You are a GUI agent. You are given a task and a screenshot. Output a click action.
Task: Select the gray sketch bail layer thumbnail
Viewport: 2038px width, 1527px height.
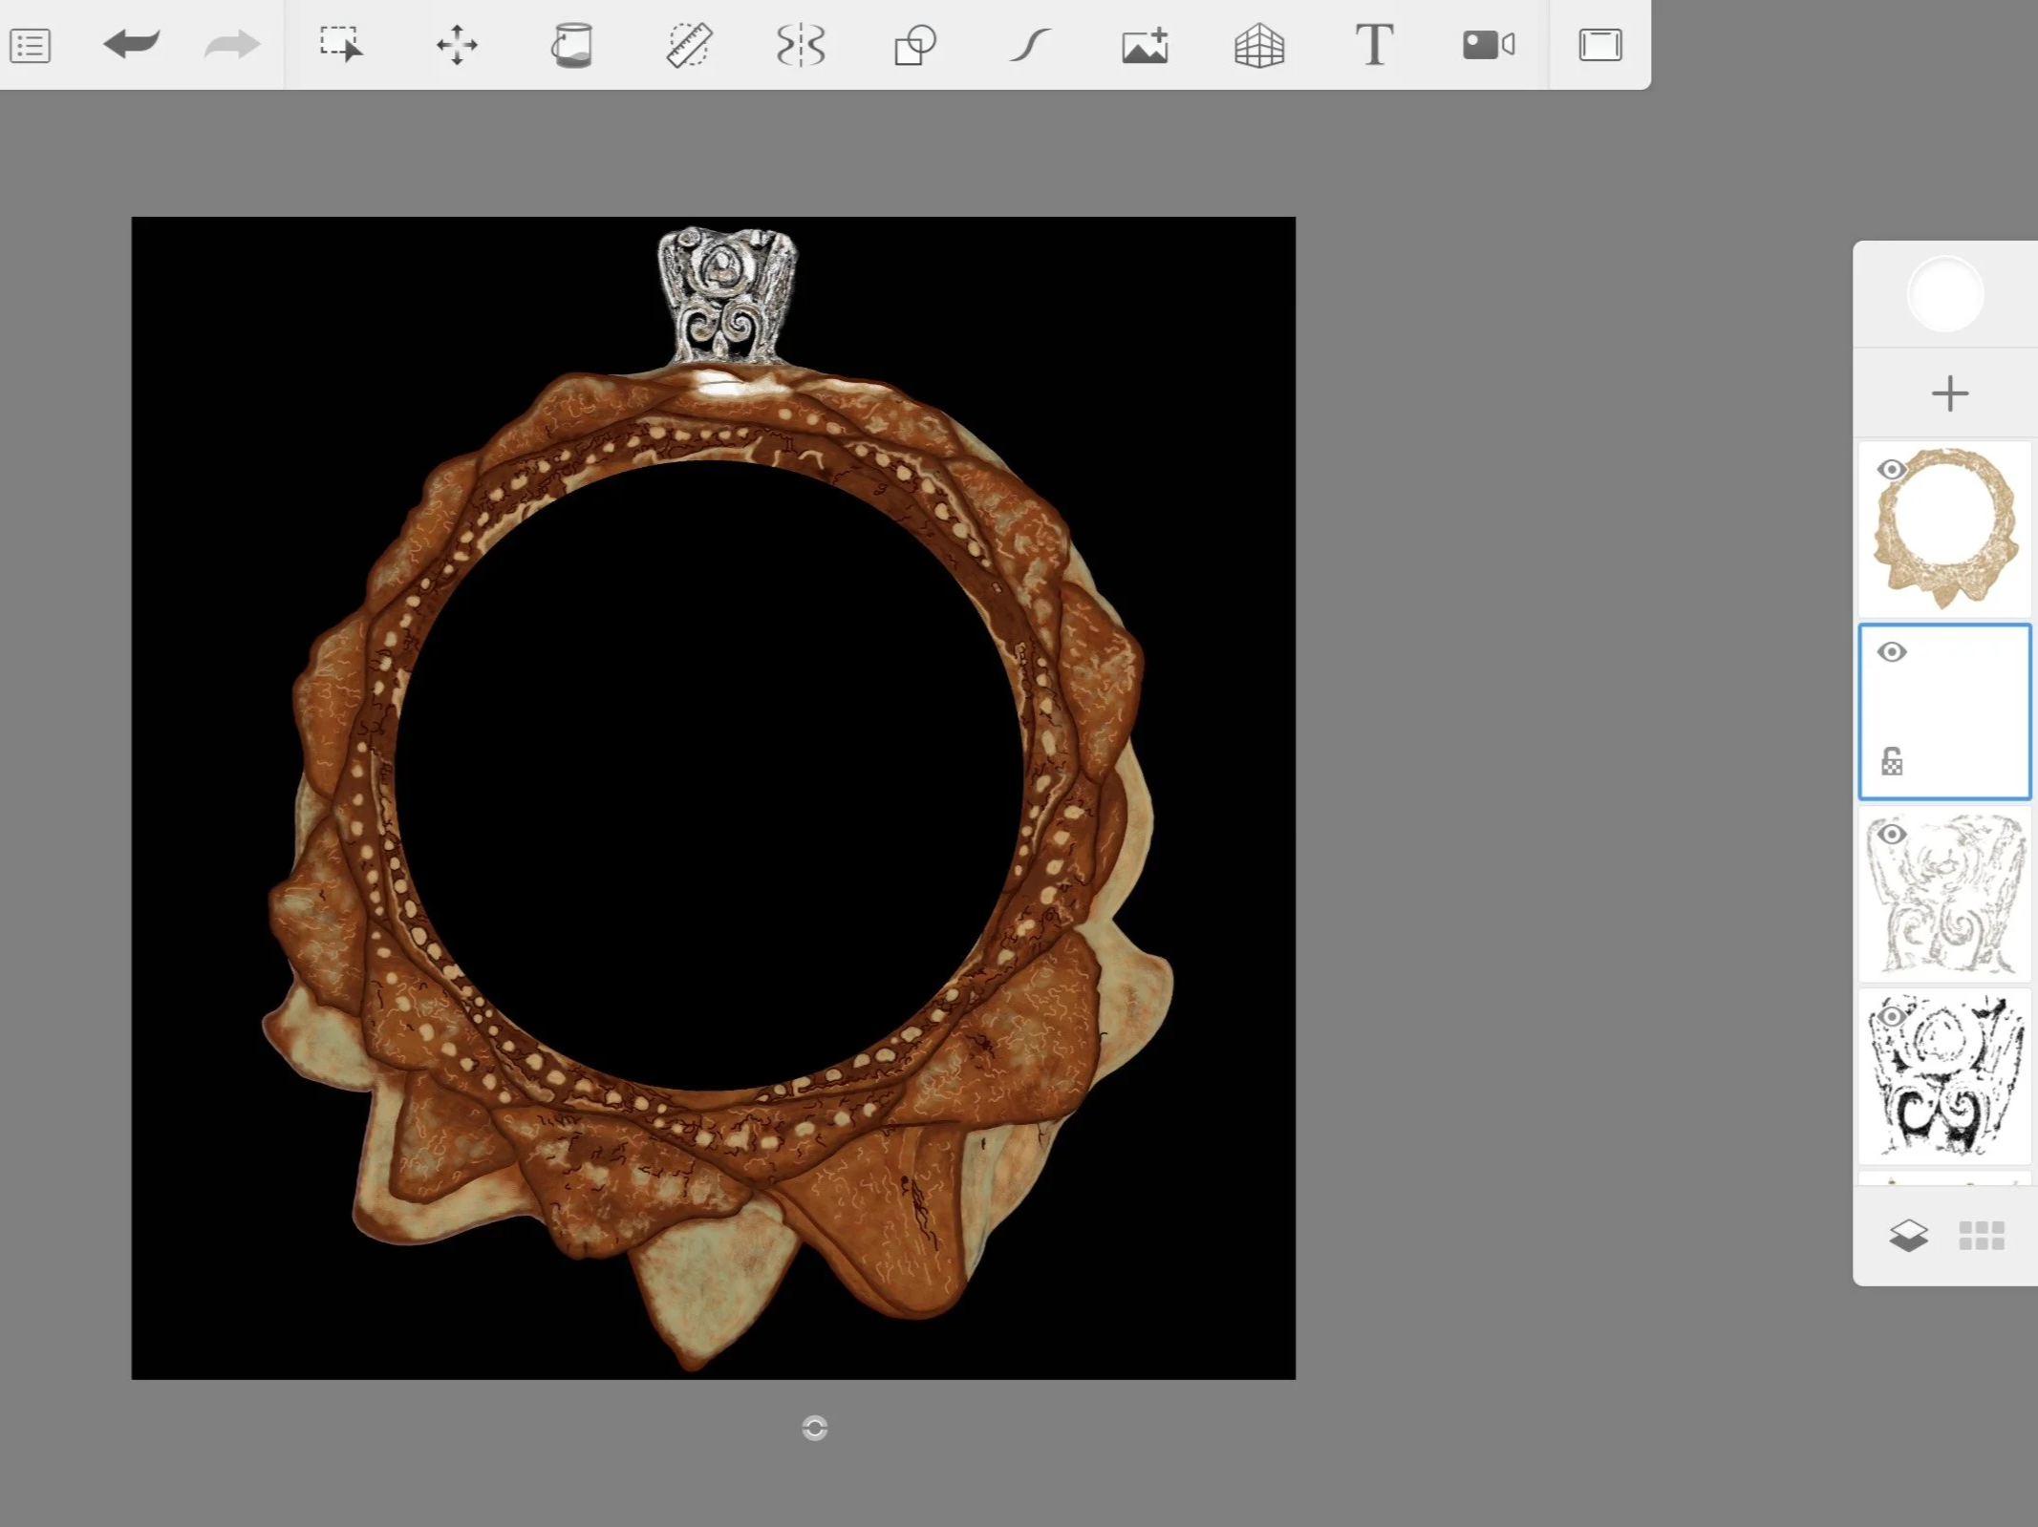click(1945, 895)
